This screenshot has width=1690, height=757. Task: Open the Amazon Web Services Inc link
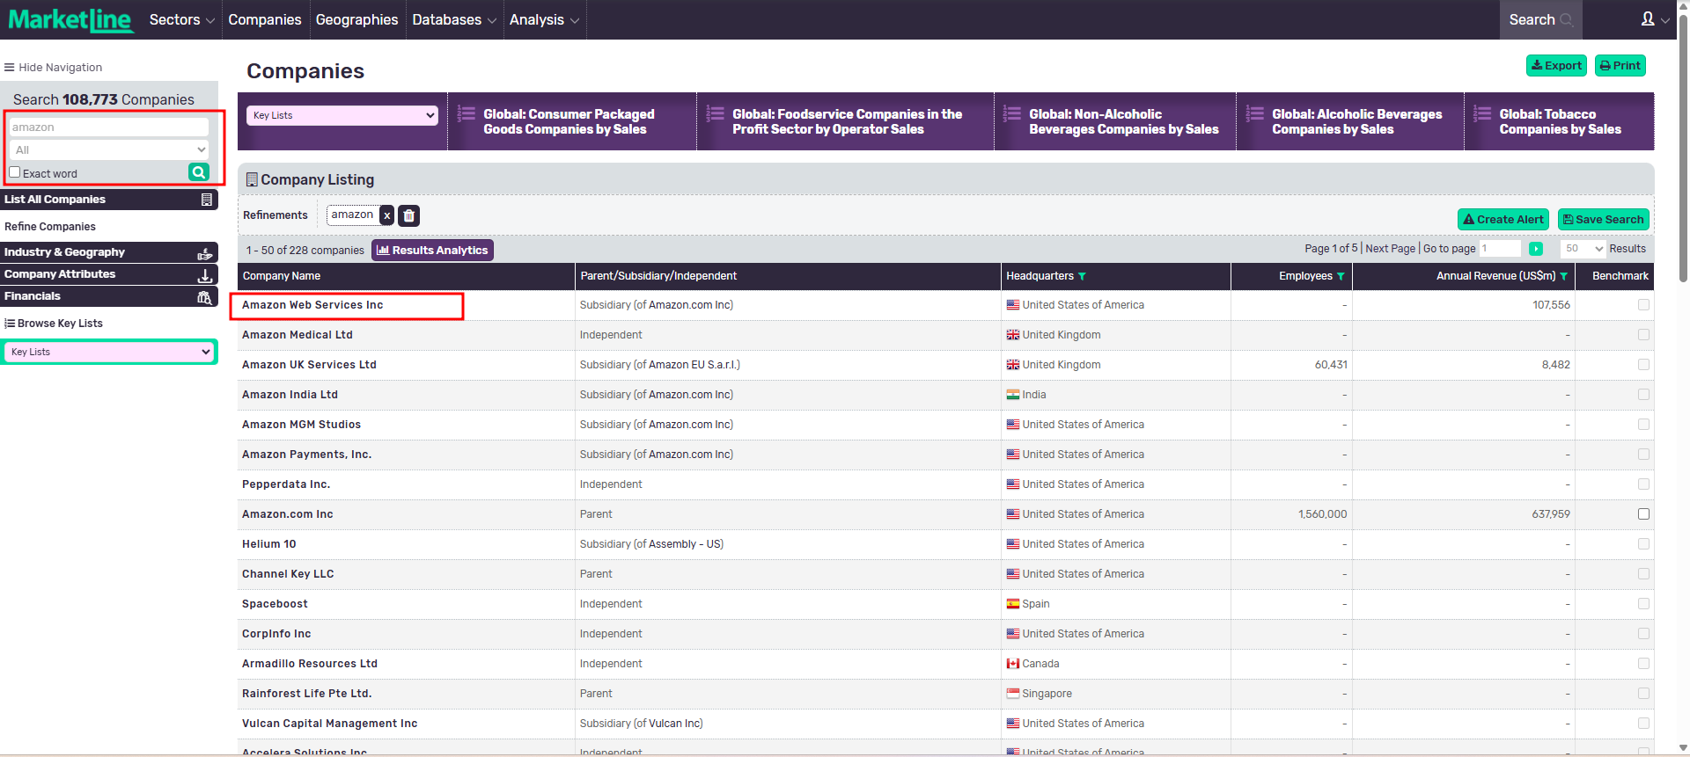click(x=312, y=305)
